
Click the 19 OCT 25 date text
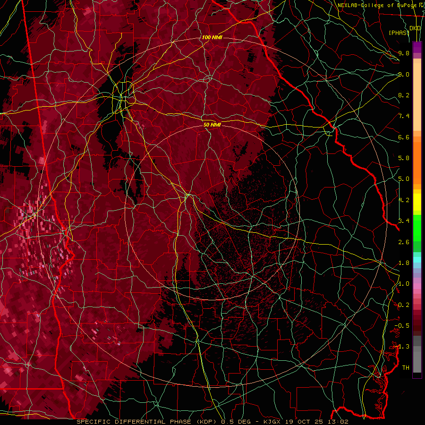pos(305,422)
